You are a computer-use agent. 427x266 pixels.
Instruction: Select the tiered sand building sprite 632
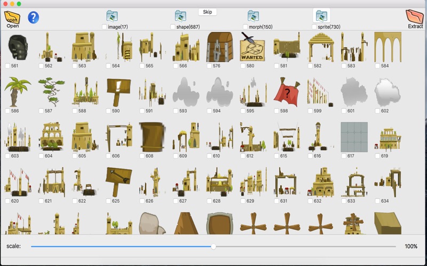321,182
